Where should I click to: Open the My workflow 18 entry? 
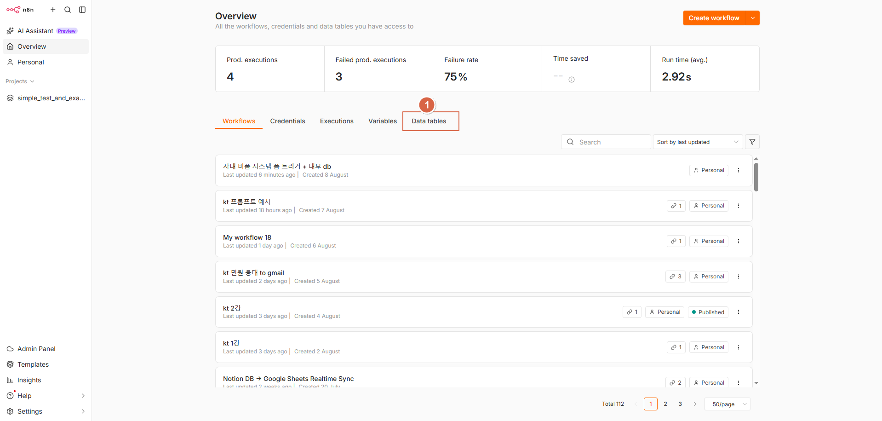(x=484, y=241)
